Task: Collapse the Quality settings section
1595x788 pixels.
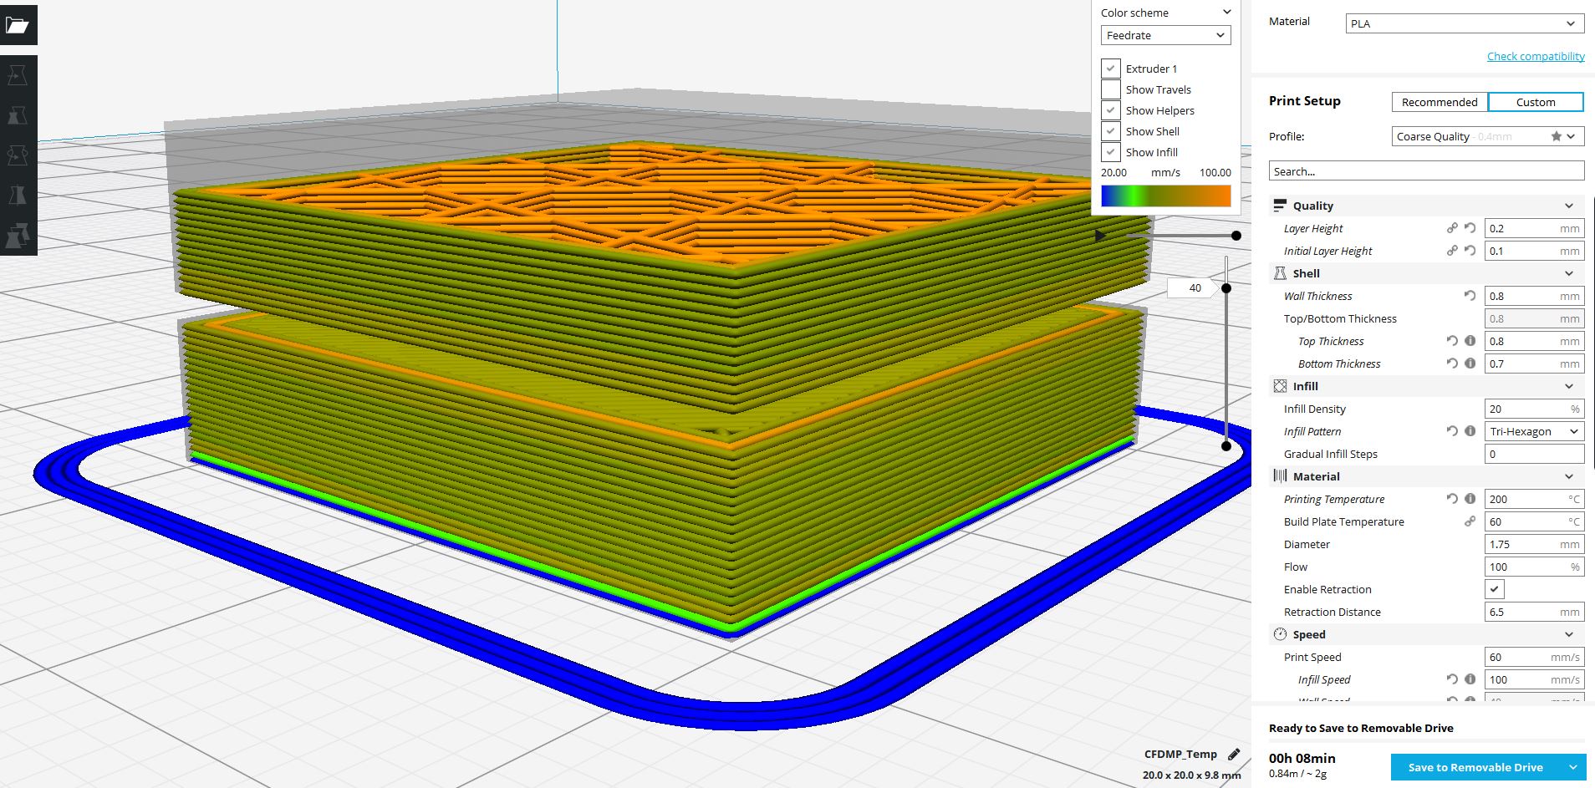Action: click(1568, 206)
